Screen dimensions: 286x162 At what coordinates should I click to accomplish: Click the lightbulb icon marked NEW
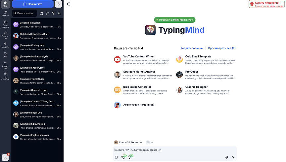pyautogui.click(x=130, y=157)
